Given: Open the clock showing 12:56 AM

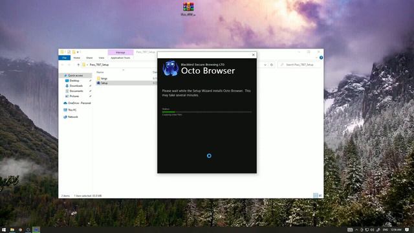Looking at the screenshot, I should tap(396, 230).
